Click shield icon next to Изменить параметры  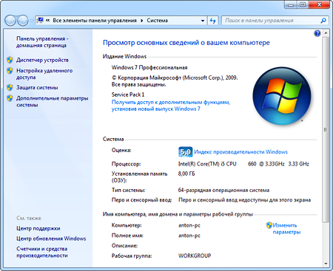[x=269, y=225]
